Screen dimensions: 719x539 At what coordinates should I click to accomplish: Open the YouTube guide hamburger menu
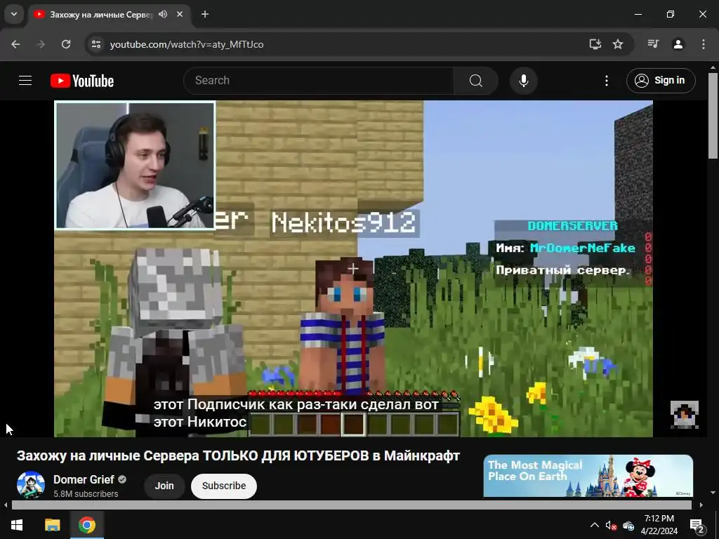click(25, 81)
